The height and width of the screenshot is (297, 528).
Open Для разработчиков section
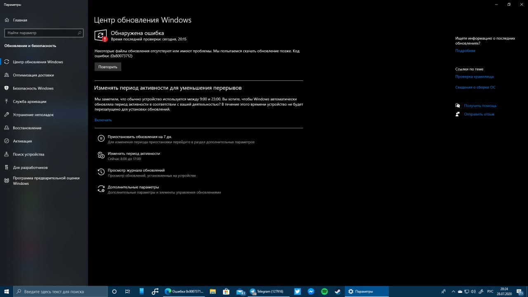pos(30,167)
